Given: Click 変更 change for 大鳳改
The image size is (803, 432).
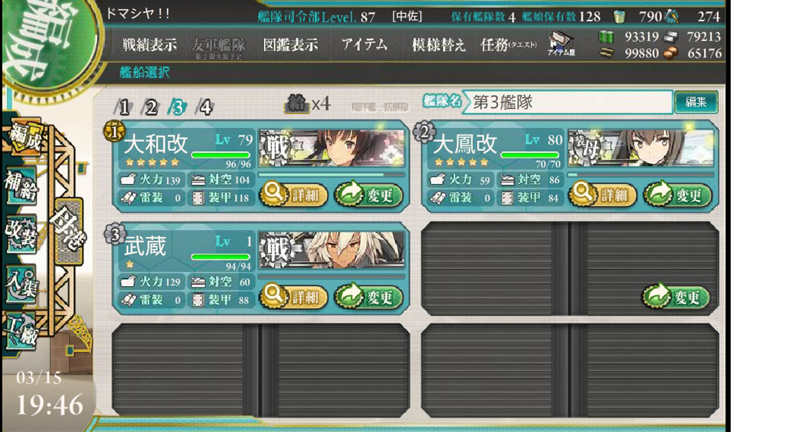Looking at the screenshot, I should click(678, 195).
